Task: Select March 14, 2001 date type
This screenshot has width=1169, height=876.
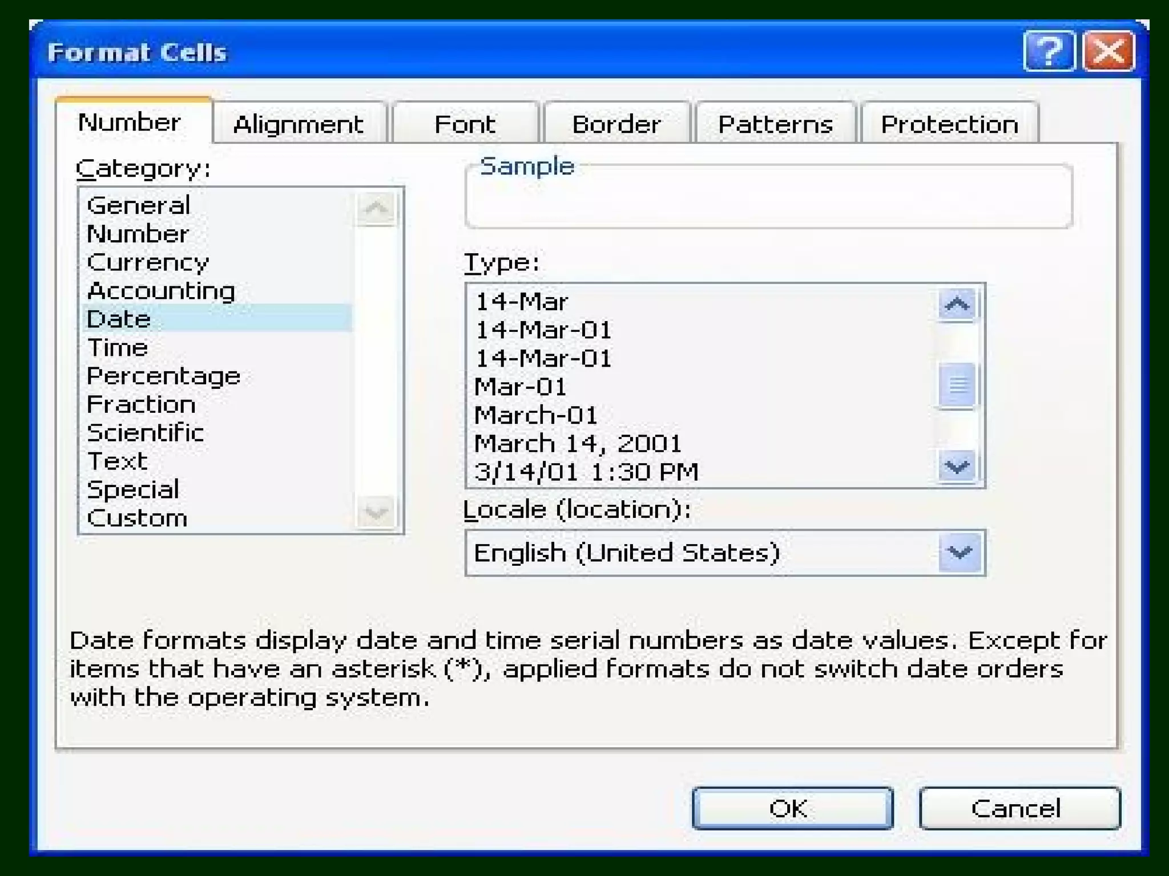Action: (578, 443)
